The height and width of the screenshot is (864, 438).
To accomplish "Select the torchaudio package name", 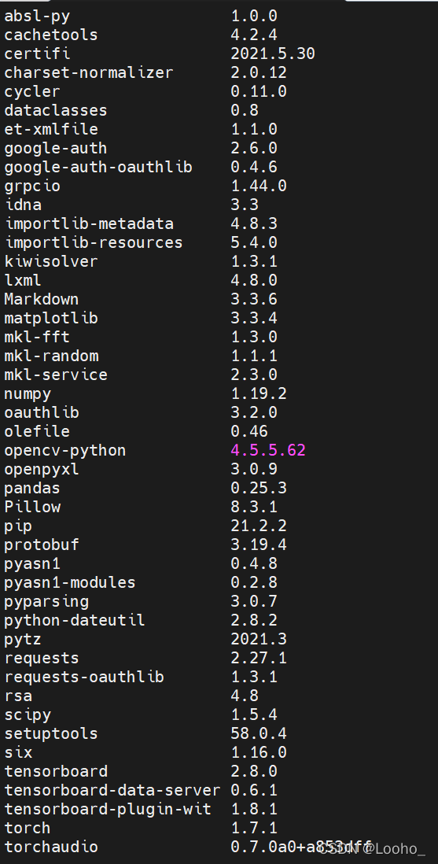I will point(50,847).
